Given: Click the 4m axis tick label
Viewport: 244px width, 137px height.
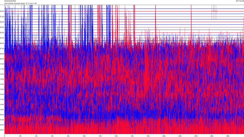Looking at the screenshot, I should coord(36,136).
